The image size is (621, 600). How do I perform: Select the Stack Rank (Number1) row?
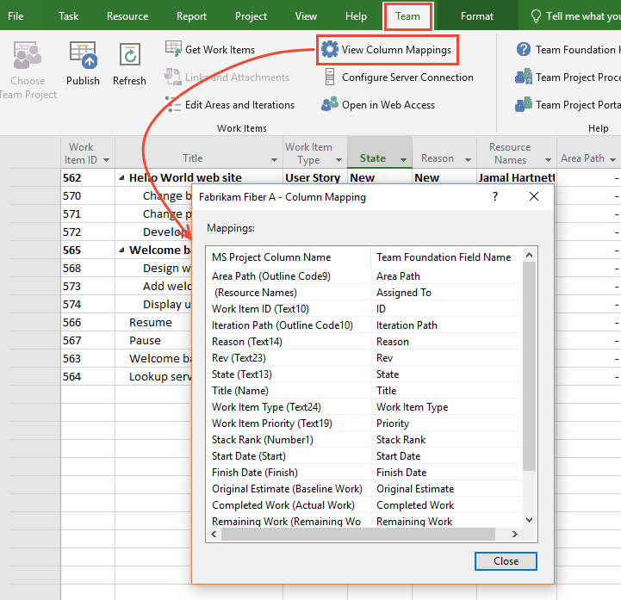click(364, 439)
